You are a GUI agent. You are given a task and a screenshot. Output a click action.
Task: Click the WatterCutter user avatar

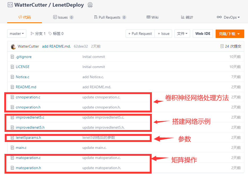coord(14,47)
